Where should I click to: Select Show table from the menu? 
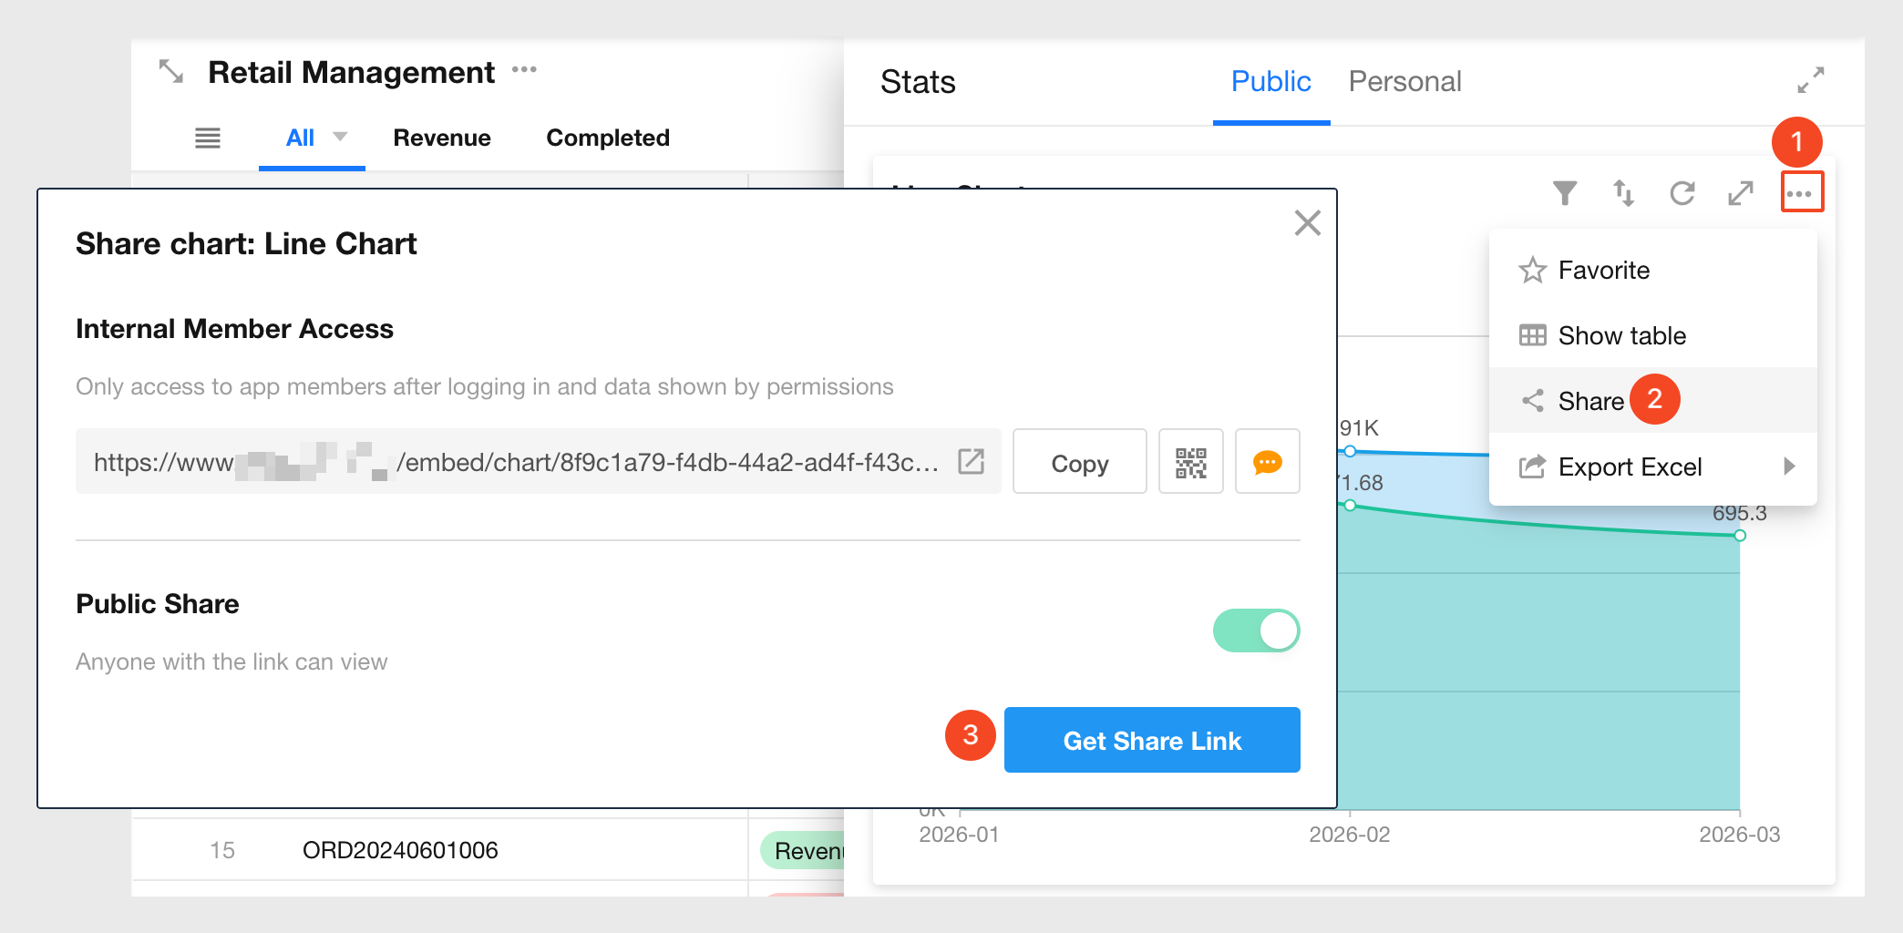tap(1621, 335)
